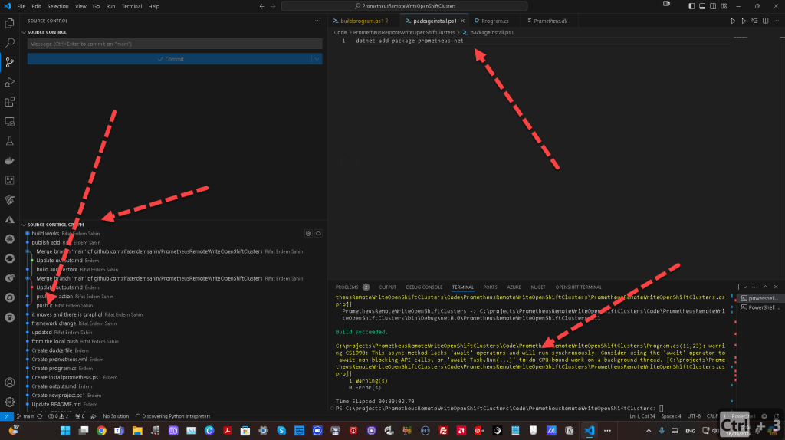The height and width of the screenshot is (440, 785).
Task: Open the Manage gear in activity bar
Action: coord(9,402)
